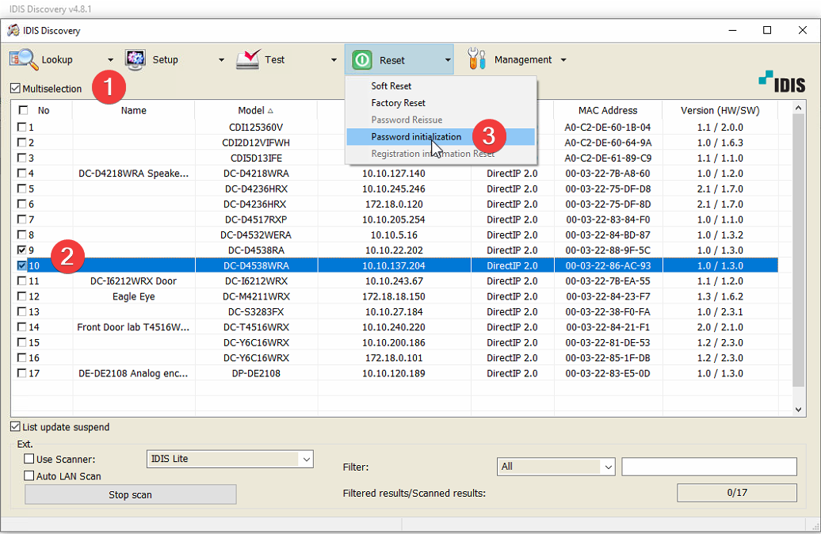Minimize the IDIS Discovery window
Screen dimensions: 821x534
732,30
